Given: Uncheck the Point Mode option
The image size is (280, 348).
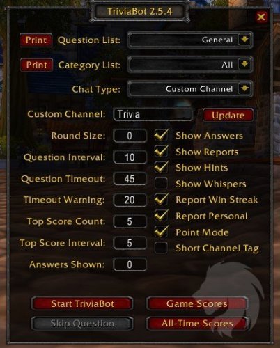Looking at the screenshot, I should 161,232.
